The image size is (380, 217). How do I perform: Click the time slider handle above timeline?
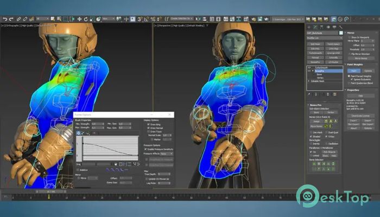point(51,192)
